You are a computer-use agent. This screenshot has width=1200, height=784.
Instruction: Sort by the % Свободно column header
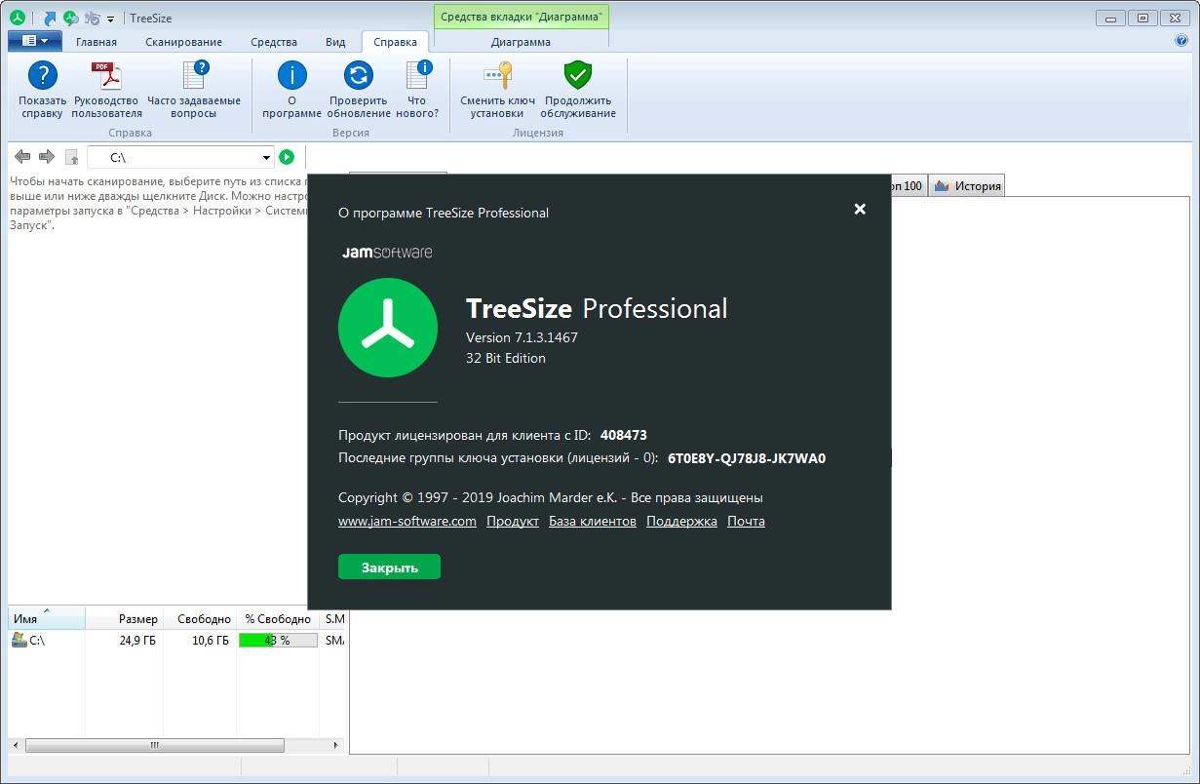point(279,619)
